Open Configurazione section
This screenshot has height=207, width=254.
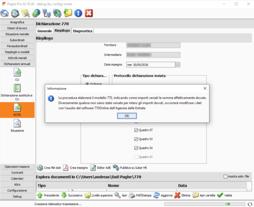coord(17,190)
